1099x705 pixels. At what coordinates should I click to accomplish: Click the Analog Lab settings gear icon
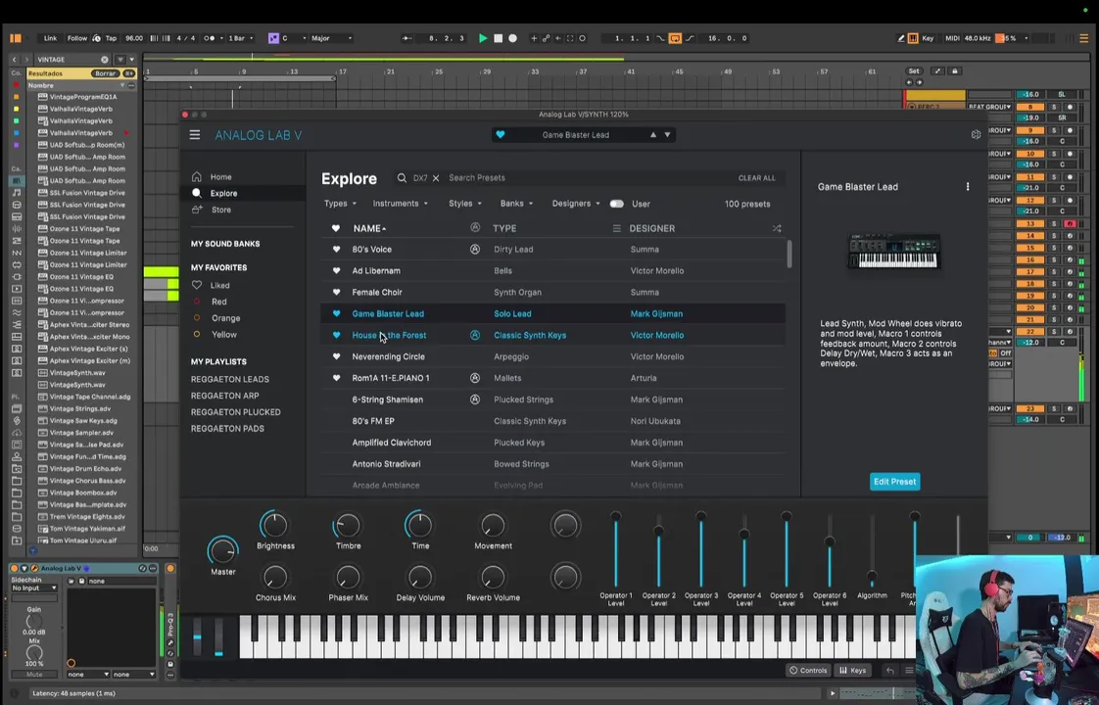click(976, 134)
